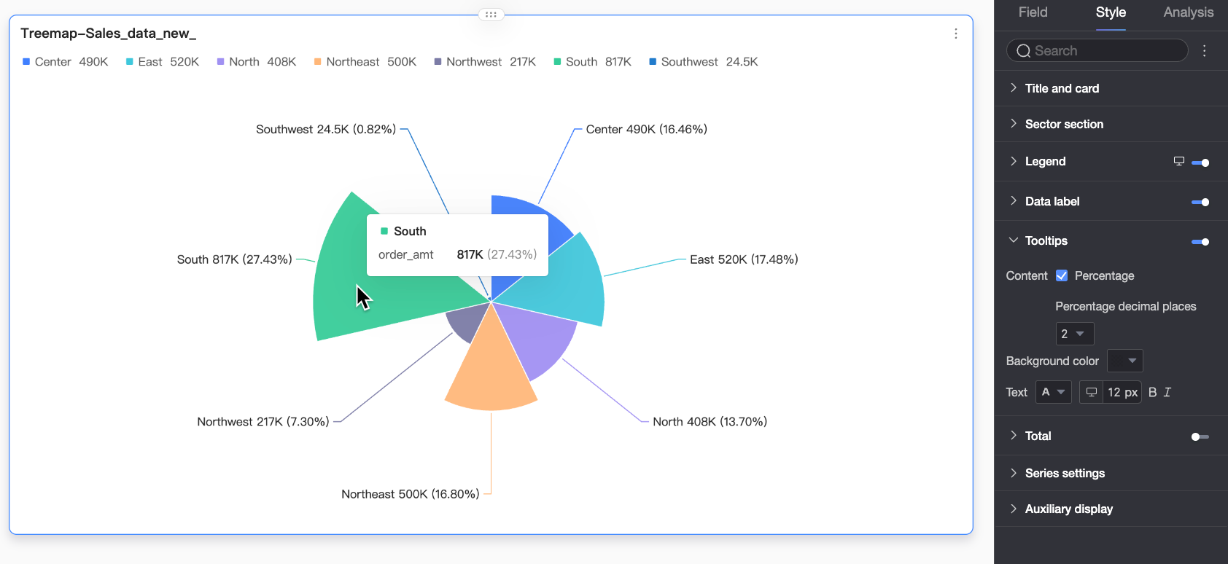Click the style Search input field
This screenshot has height=564, width=1228.
[x=1097, y=50]
